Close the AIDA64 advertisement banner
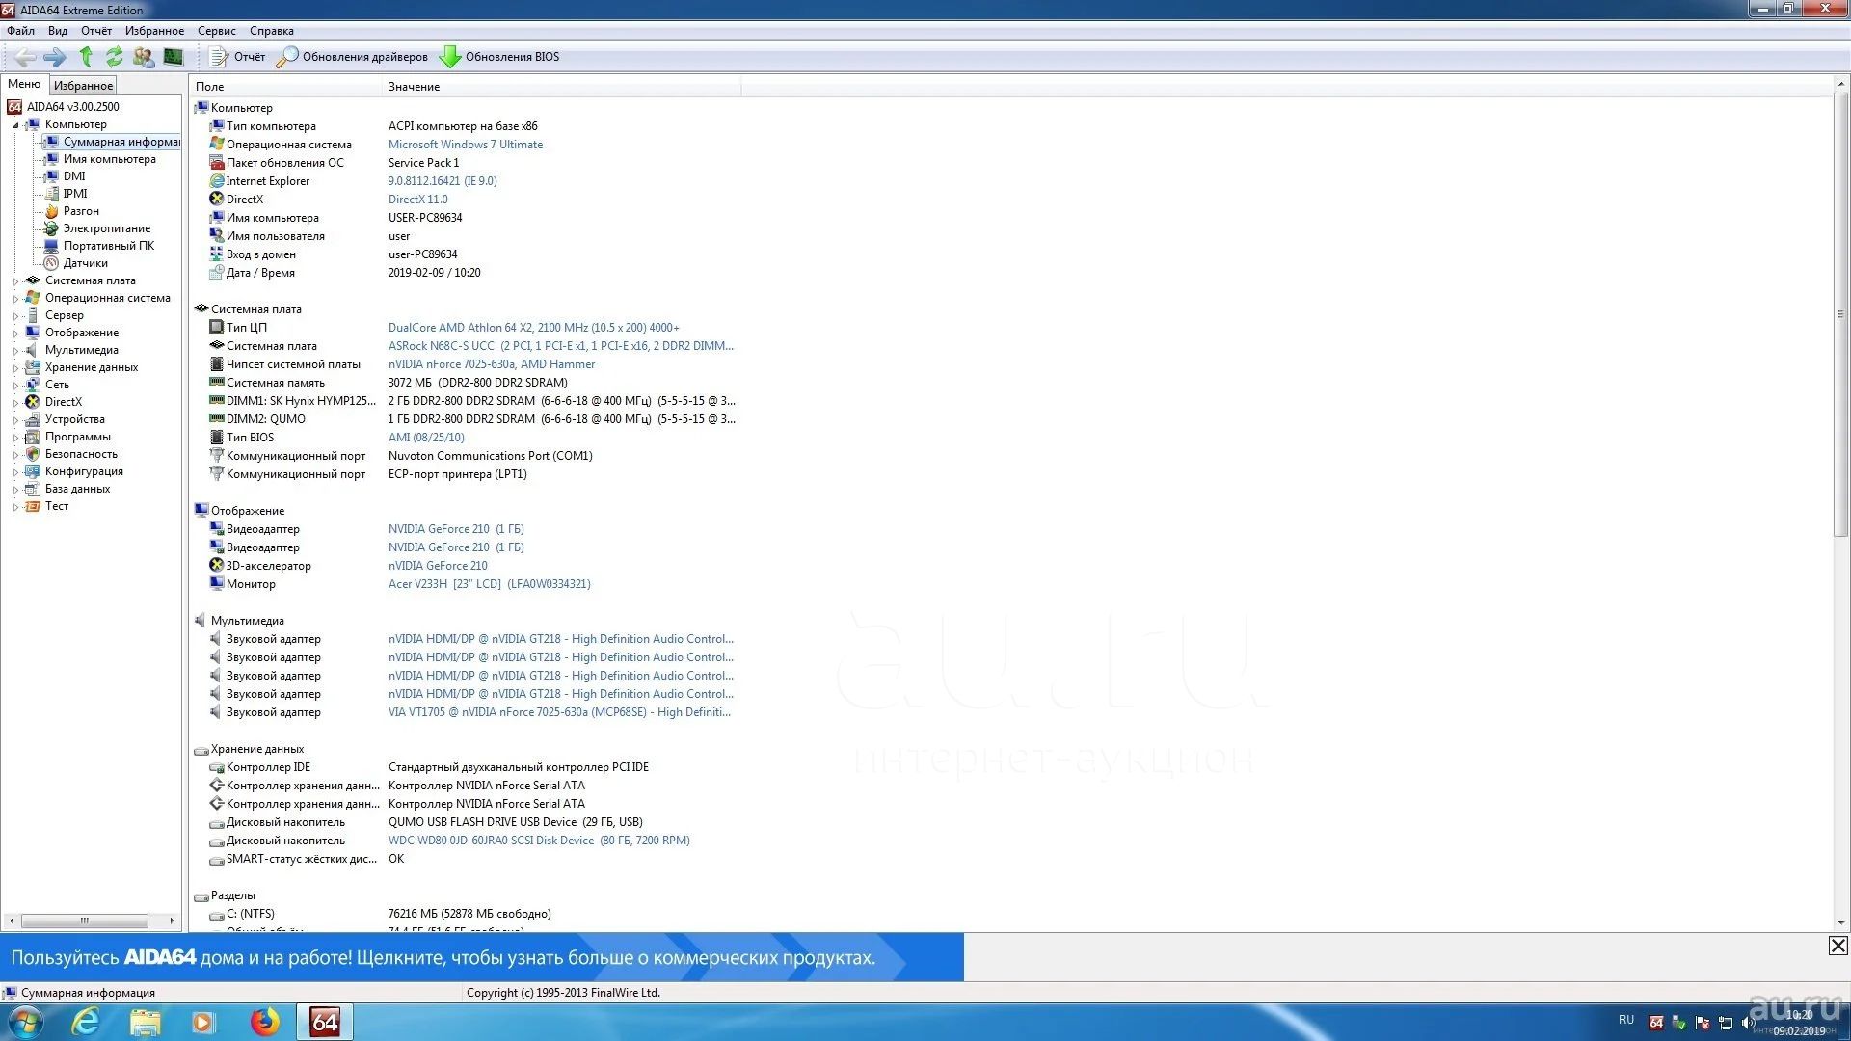 pos(1838,946)
